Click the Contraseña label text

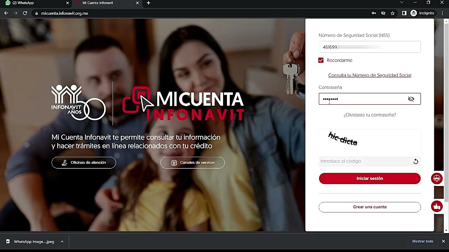click(x=330, y=87)
